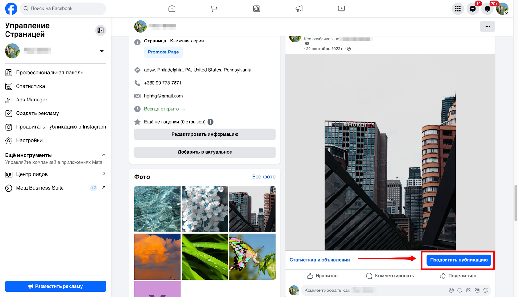Open the account profile menu avatar
Viewport: 518px width, 297px height.
point(502,9)
